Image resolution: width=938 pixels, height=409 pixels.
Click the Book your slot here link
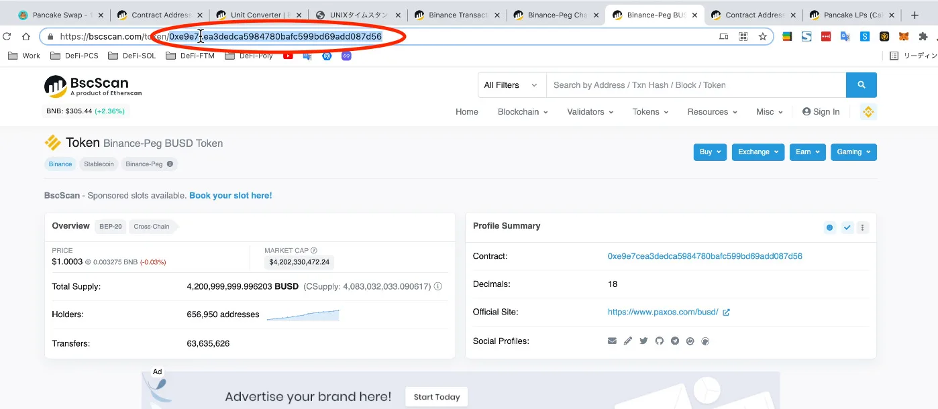point(230,196)
